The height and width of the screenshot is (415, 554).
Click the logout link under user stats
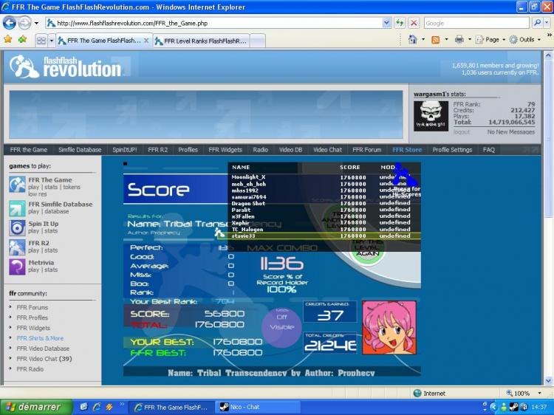pos(461,132)
